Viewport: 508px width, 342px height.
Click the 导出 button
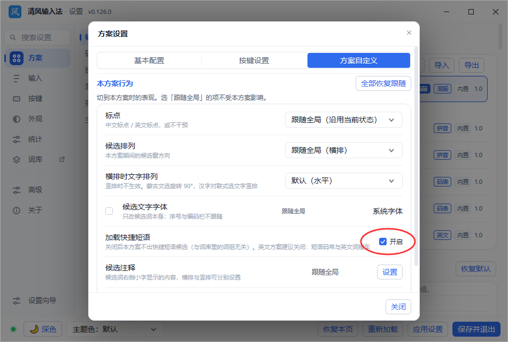[x=472, y=65]
